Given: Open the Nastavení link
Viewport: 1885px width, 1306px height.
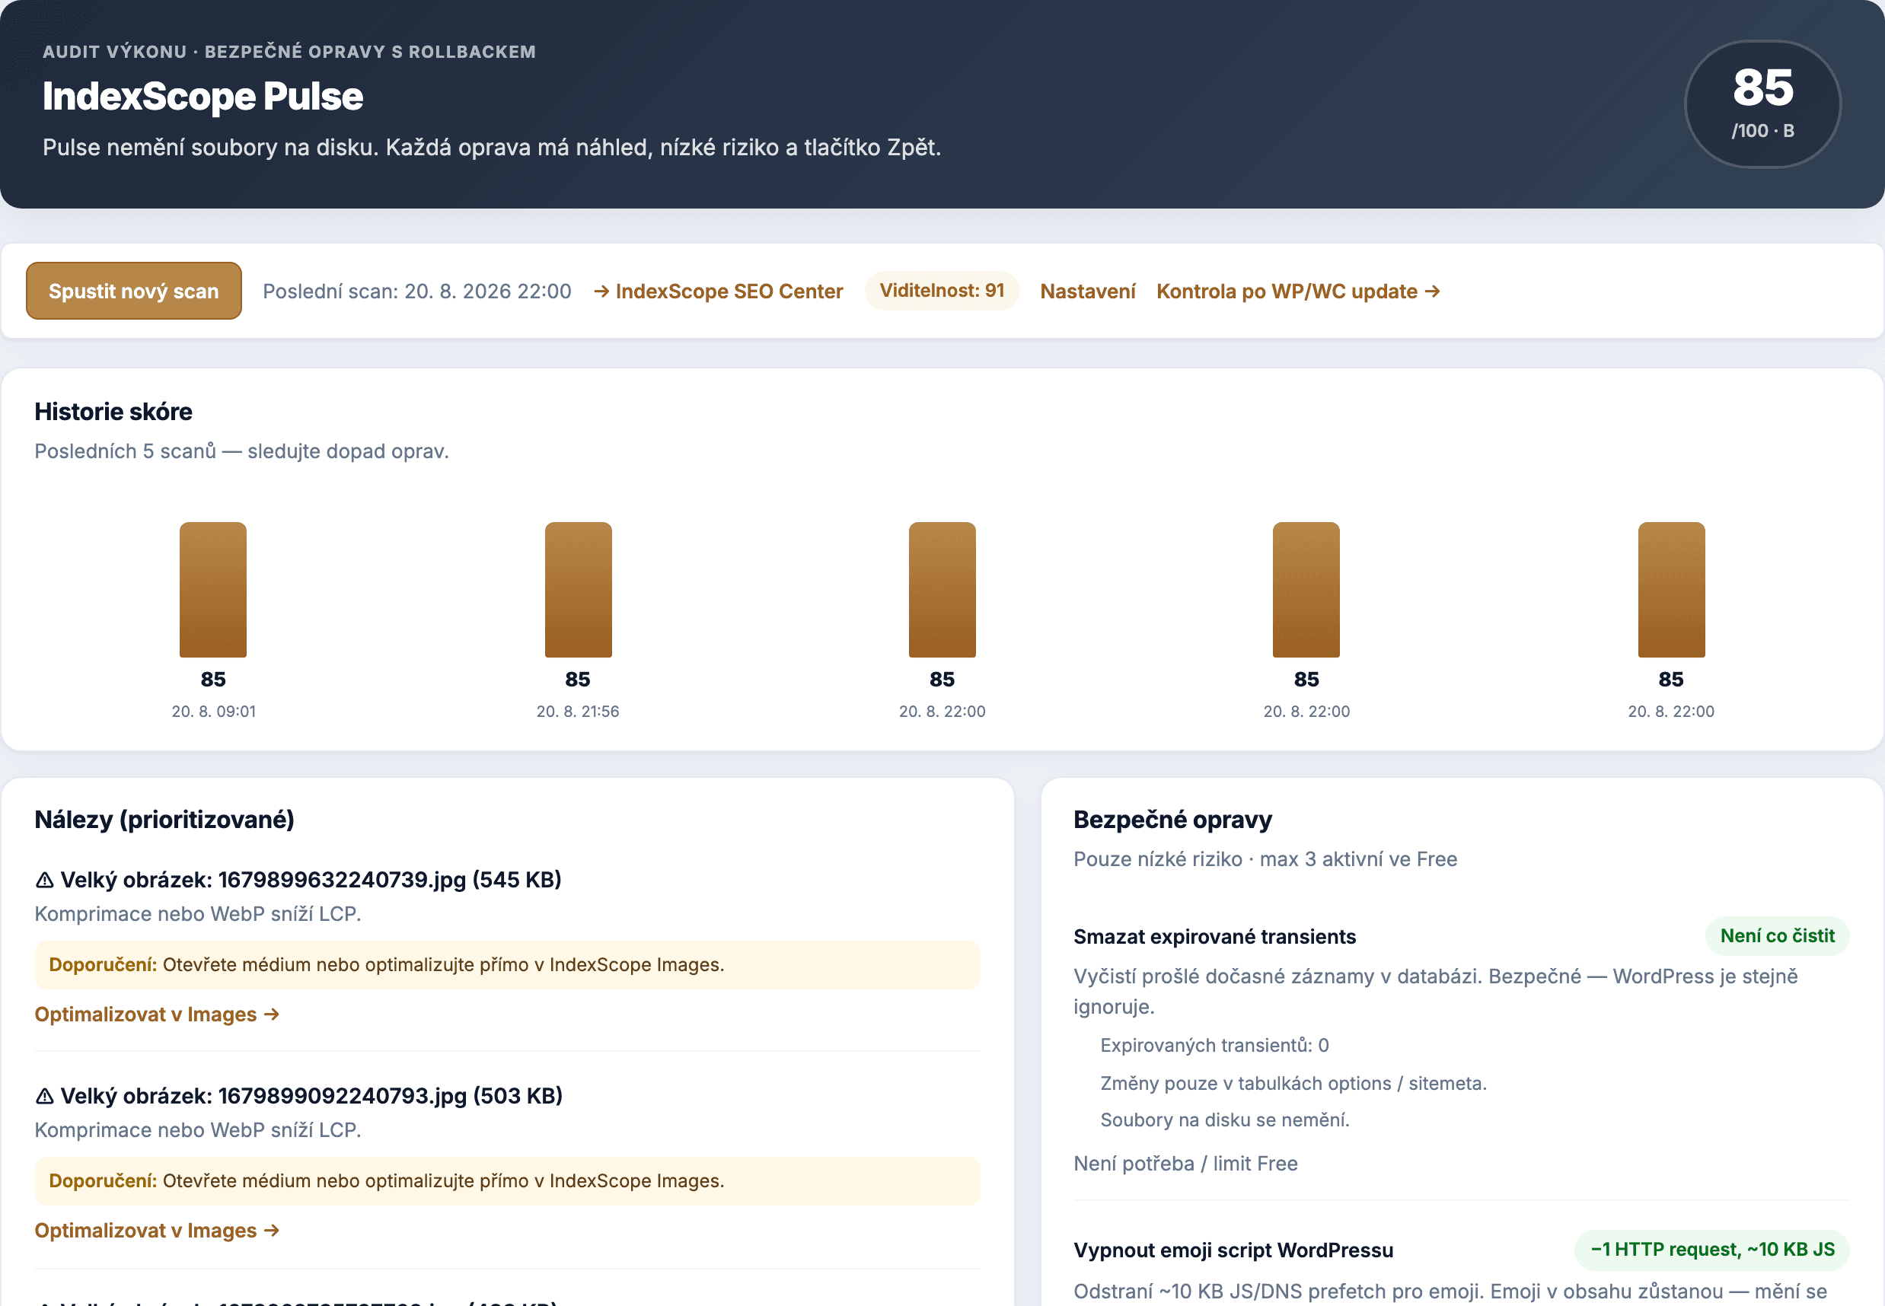Looking at the screenshot, I should point(1087,291).
